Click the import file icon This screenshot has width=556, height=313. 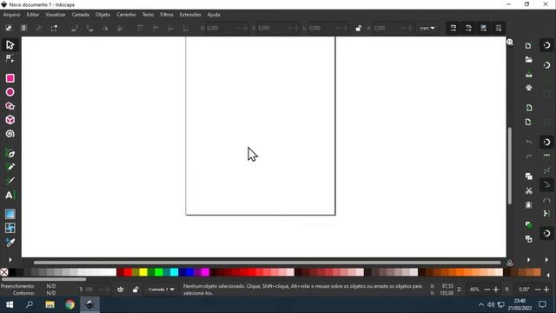[529, 108]
